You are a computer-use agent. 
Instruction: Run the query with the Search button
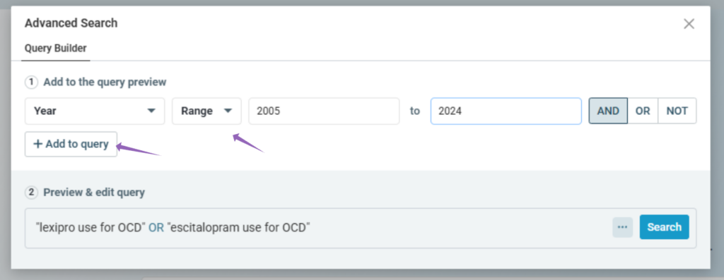click(x=664, y=227)
